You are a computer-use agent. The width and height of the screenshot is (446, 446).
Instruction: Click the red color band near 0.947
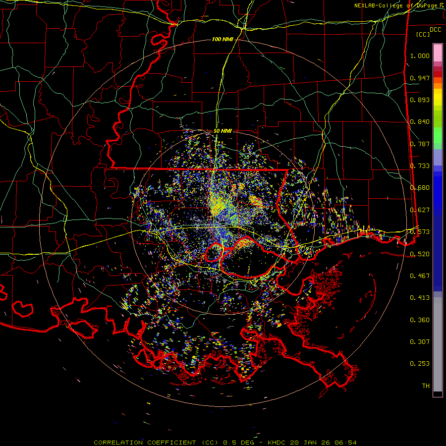438,74
